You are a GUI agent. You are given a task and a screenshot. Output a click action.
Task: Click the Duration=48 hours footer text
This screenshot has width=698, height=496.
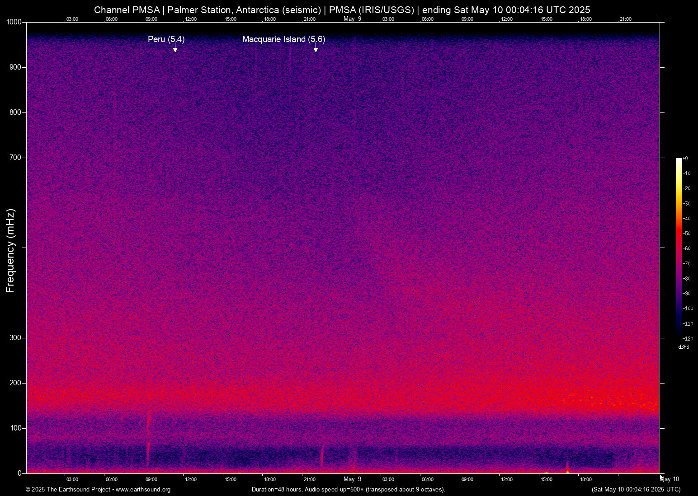(x=348, y=490)
